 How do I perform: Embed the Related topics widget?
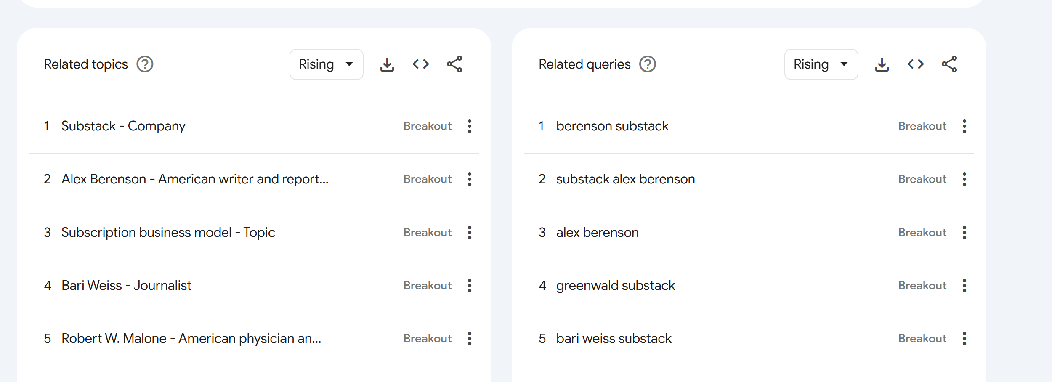(421, 64)
